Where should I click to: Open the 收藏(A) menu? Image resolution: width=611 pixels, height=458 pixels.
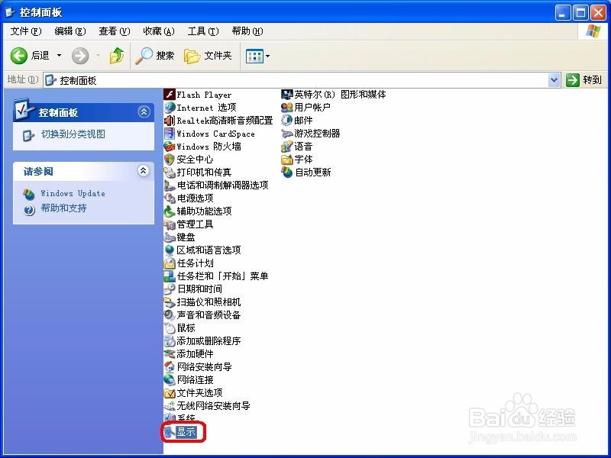(x=159, y=31)
